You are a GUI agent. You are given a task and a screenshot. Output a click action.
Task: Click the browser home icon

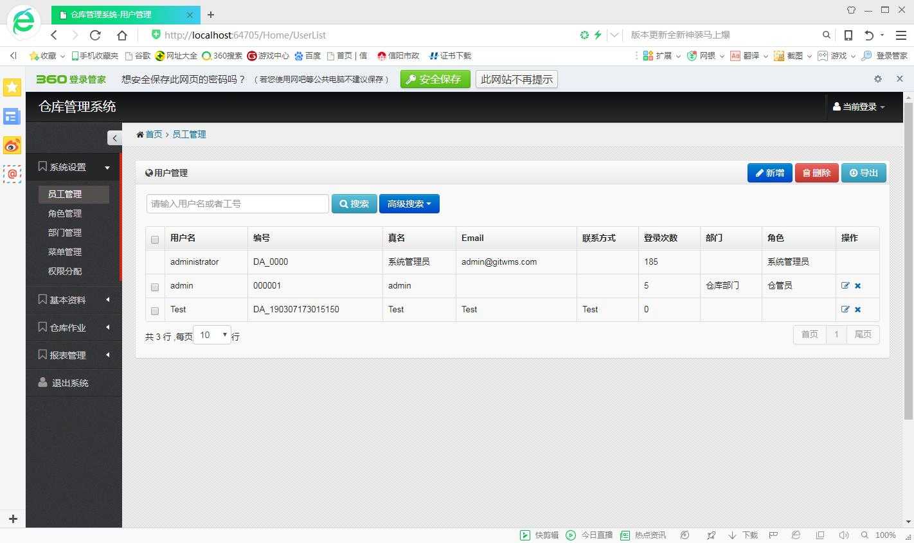coord(122,35)
